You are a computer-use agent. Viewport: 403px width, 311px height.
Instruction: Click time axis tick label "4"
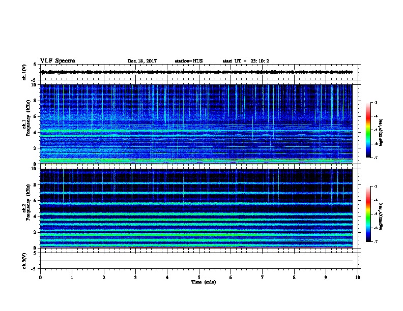167,277
